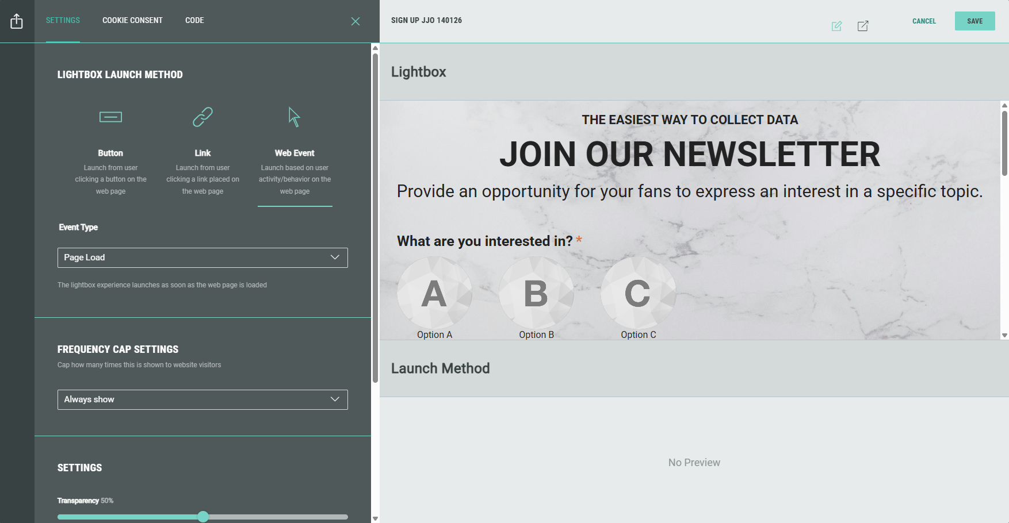
Task: Select the Button launch method icon
Action: pyautogui.click(x=110, y=117)
